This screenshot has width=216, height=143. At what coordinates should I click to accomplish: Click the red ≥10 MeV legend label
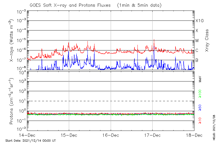tap(200, 120)
